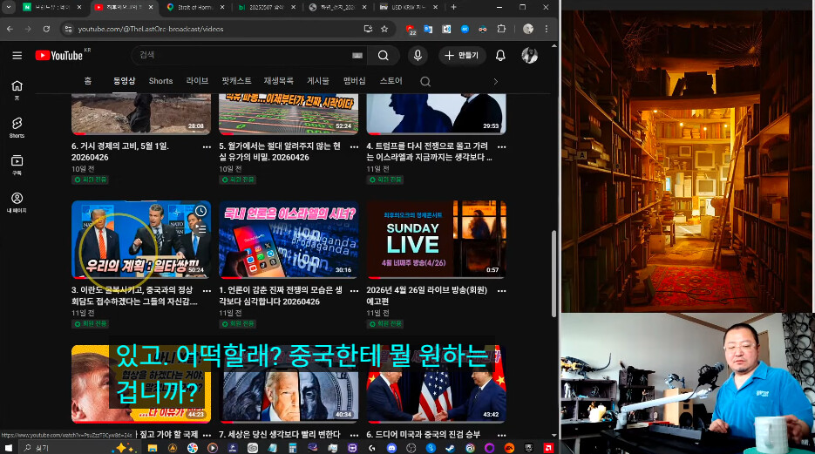The width and height of the screenshot is (815, 454).
Task: Open Discord from the taskbar
Action: point(391,448)
